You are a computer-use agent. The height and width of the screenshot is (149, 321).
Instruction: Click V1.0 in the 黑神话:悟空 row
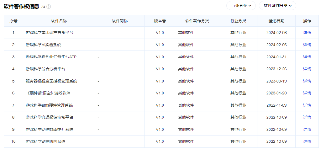coord(160,93)
